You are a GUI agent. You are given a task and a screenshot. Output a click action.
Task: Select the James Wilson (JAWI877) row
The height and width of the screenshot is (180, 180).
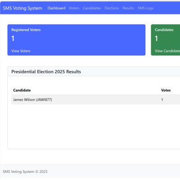point(96,99)
